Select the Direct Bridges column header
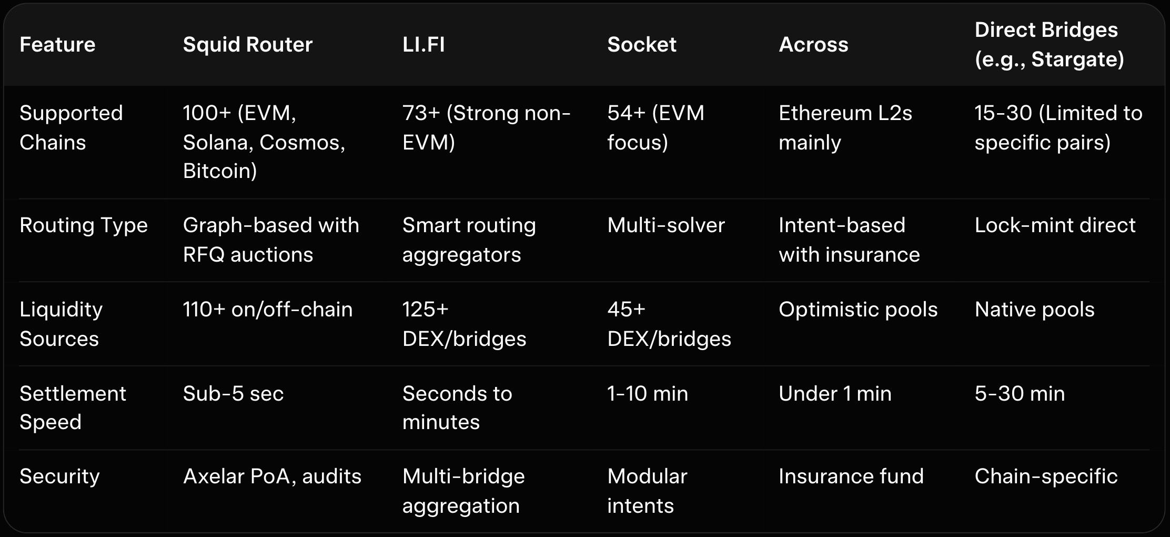Viewport: 1170px width, 537px height. [1048, 45]
